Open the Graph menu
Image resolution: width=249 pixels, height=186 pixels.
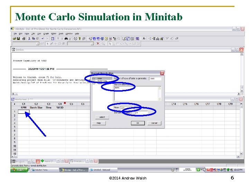[x=46, y=34]
